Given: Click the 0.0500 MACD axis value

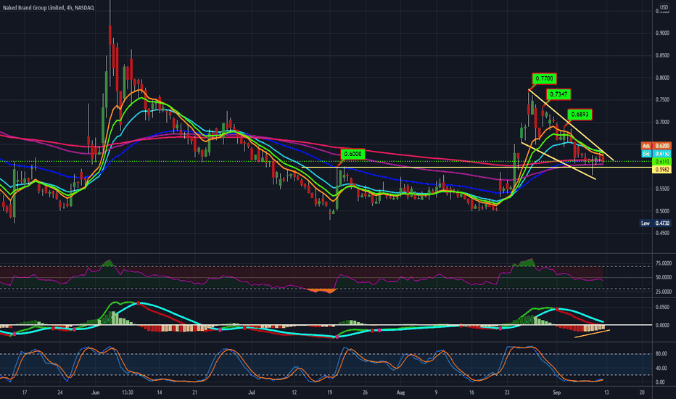Looking at the screenshot, I should (x=662, y=307).
